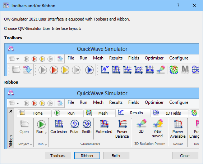Click QW logo in Ribbon preview

[11, 93]
